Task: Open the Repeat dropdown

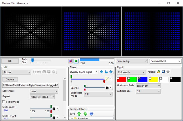Action: (42, 97)
